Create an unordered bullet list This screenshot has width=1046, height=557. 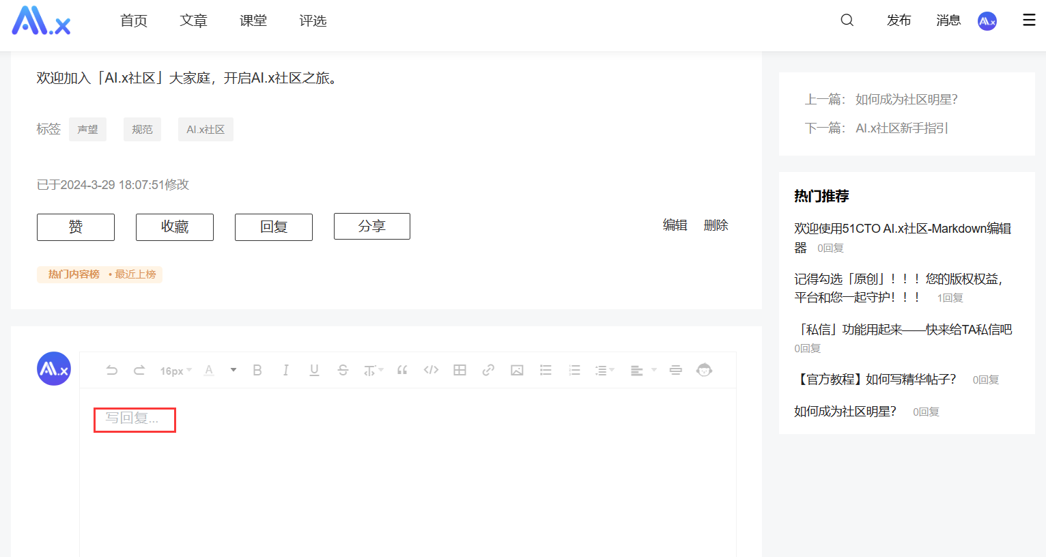coord(546,370)
